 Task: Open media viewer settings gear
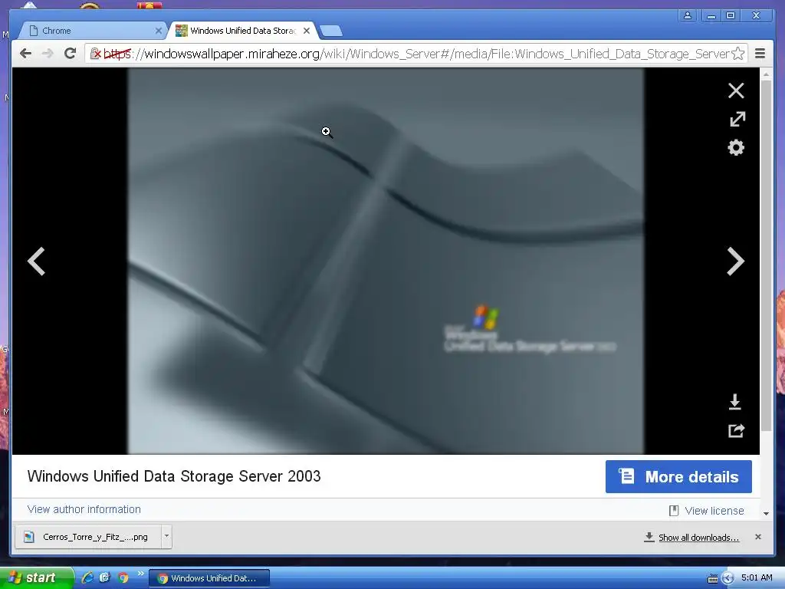tap(736, 148)
